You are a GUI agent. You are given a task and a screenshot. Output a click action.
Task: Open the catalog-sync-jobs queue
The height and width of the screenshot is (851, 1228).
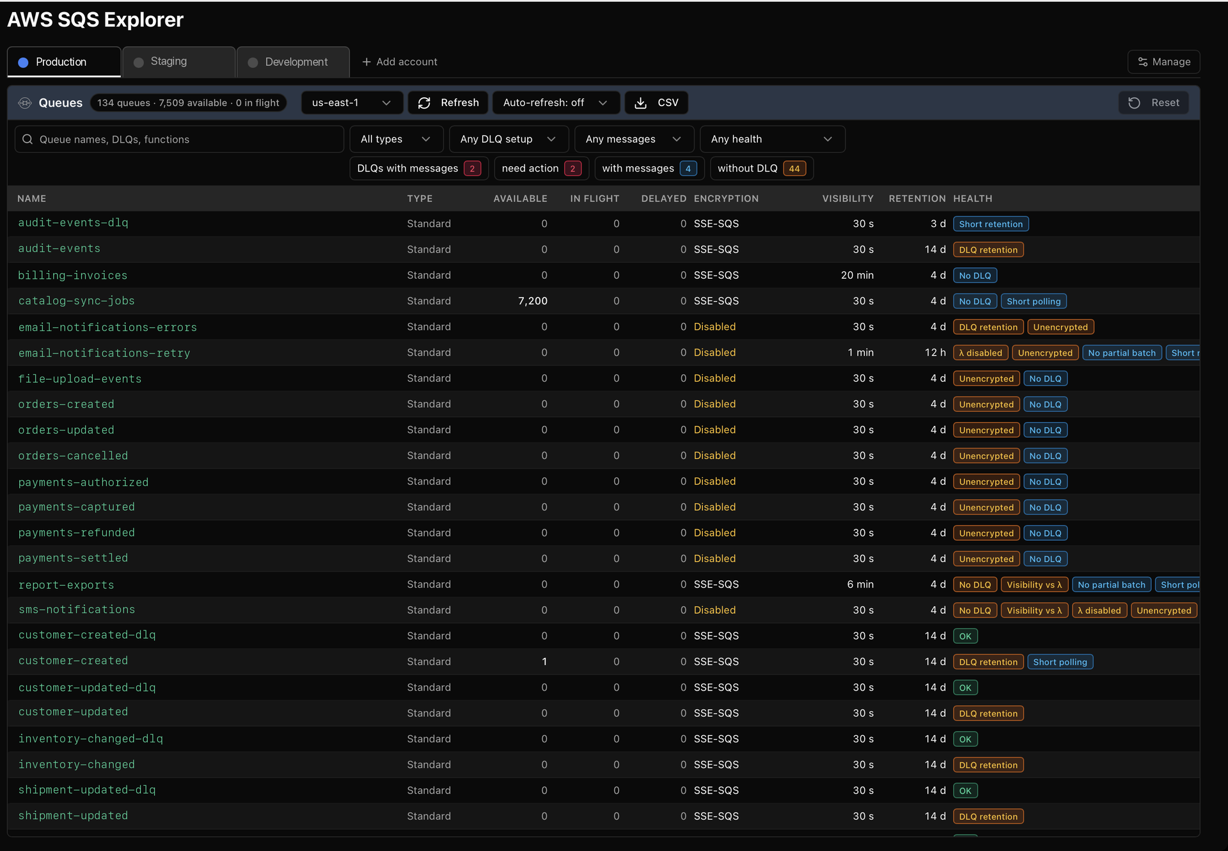tap(76, 301)
